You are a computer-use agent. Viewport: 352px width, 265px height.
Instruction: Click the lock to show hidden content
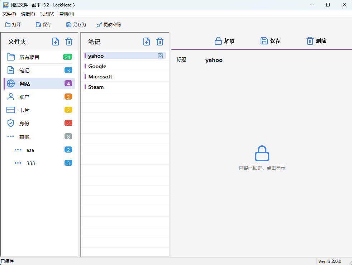[x=262, y=153]
